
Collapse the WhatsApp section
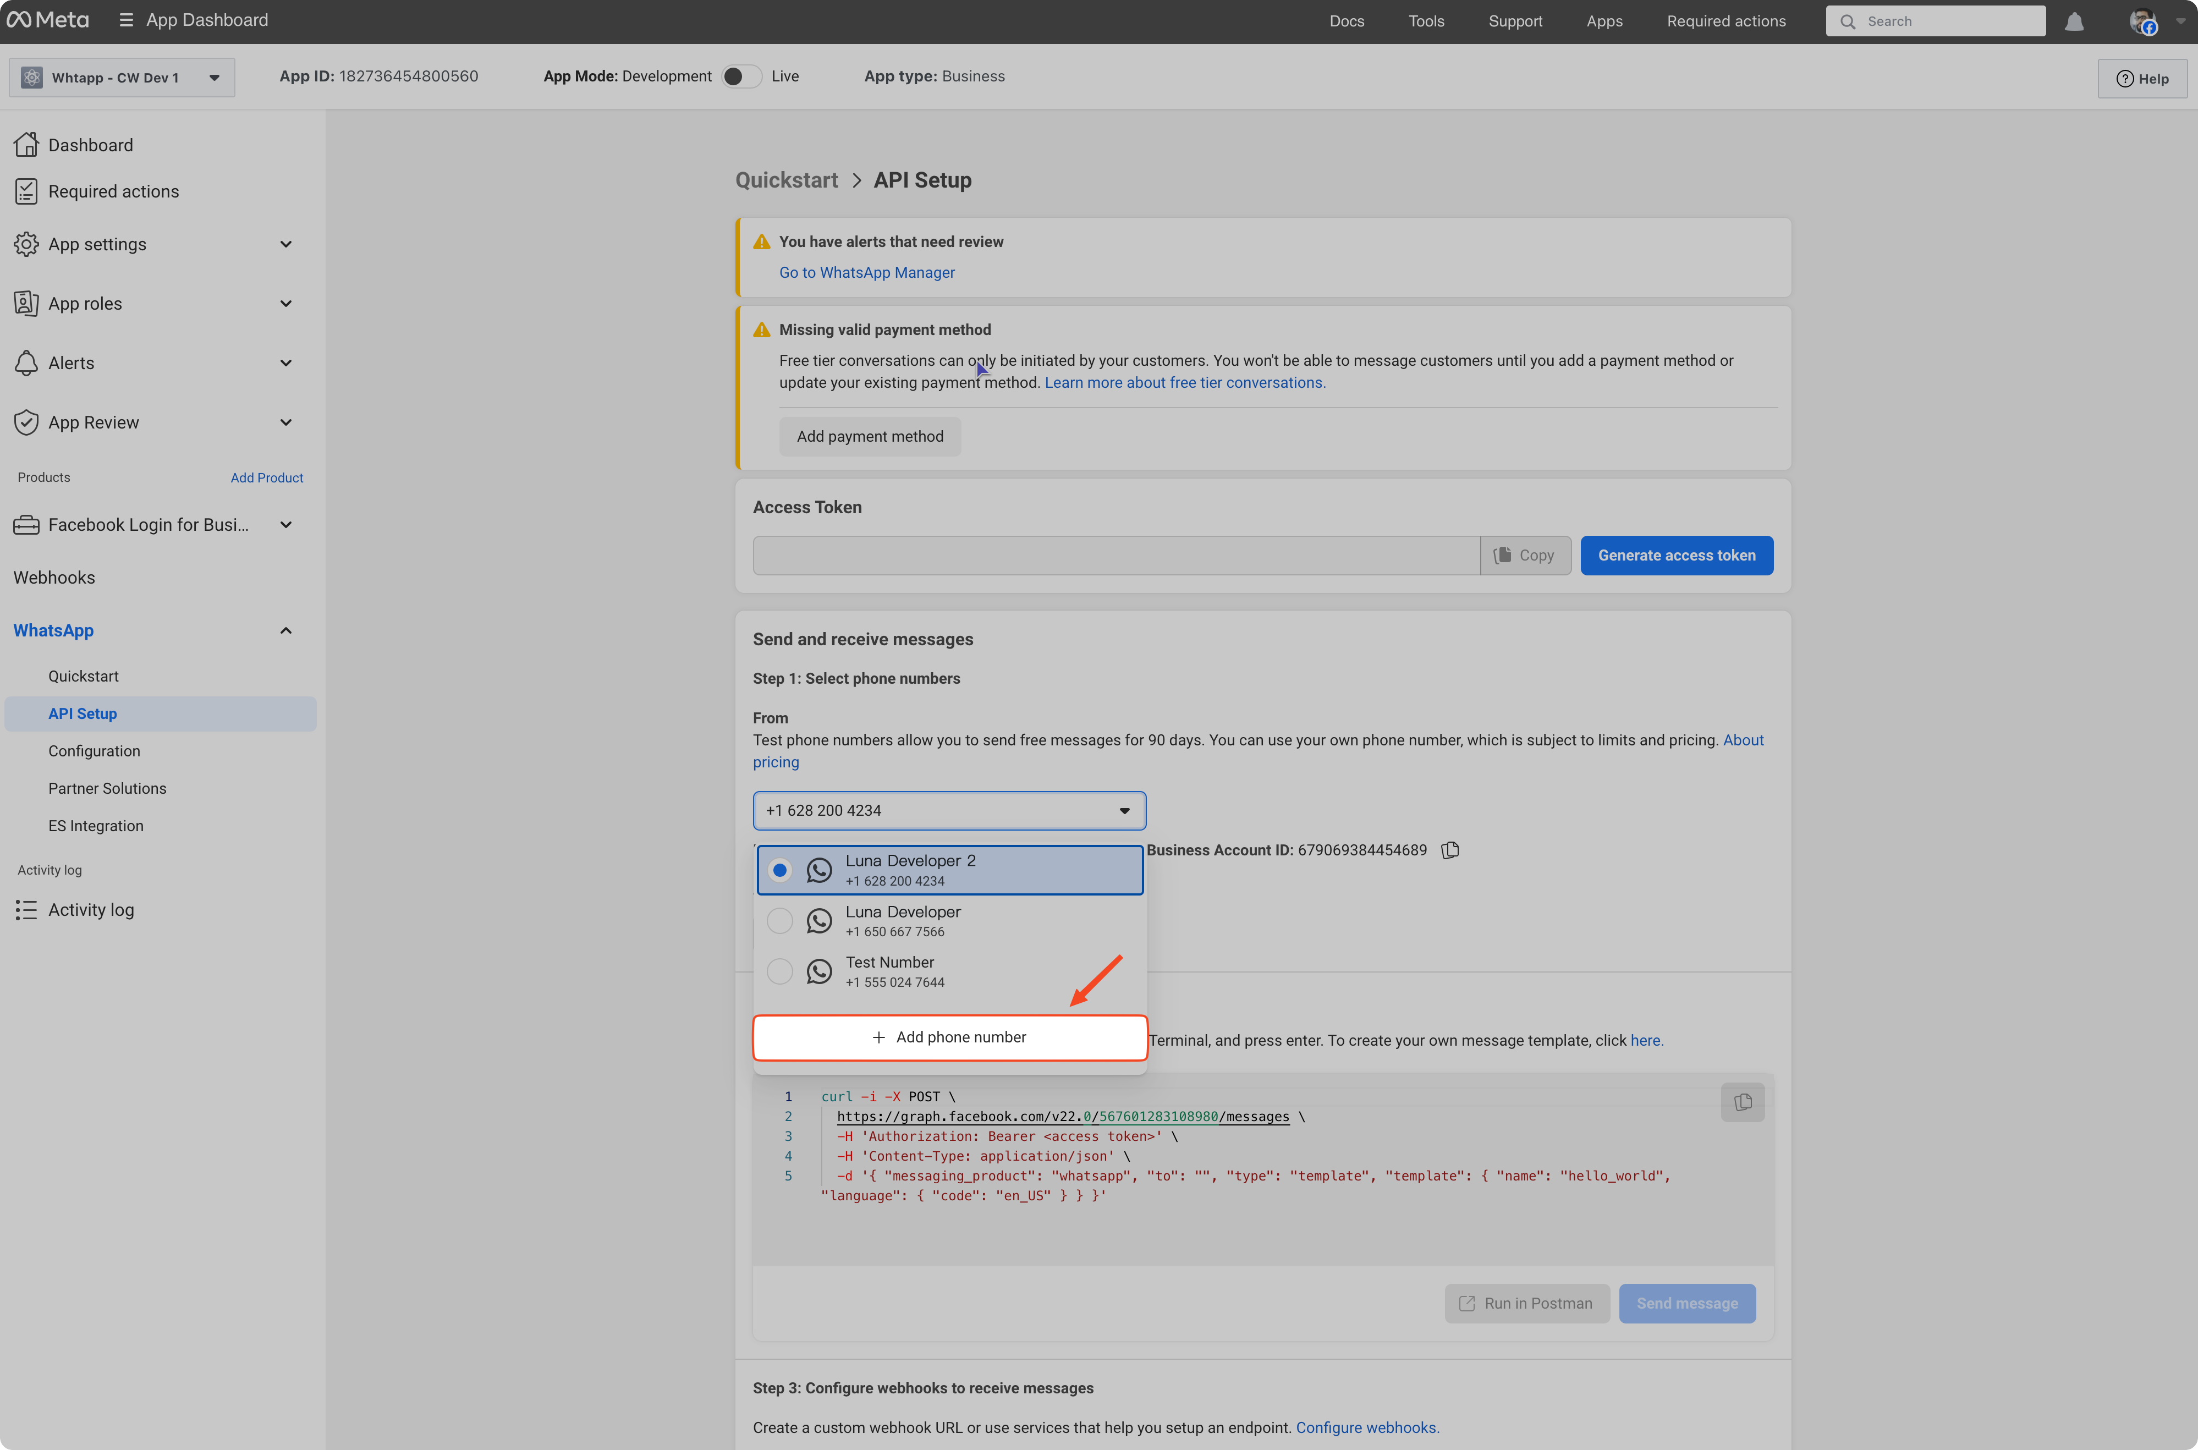(285, 631)
